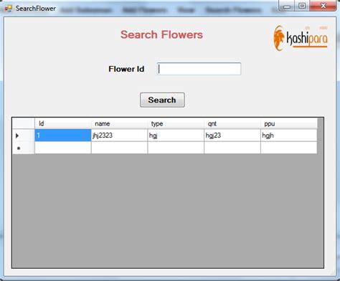The height and width of the screenshot is (281, 340).
Task: Click the type column header
Action: [x=176, y=123]
